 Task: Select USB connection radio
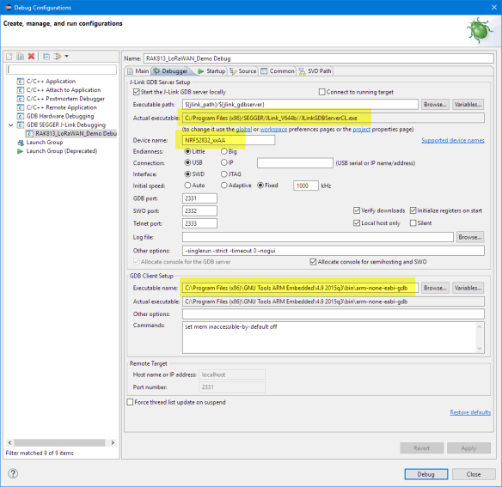(188, 162)
